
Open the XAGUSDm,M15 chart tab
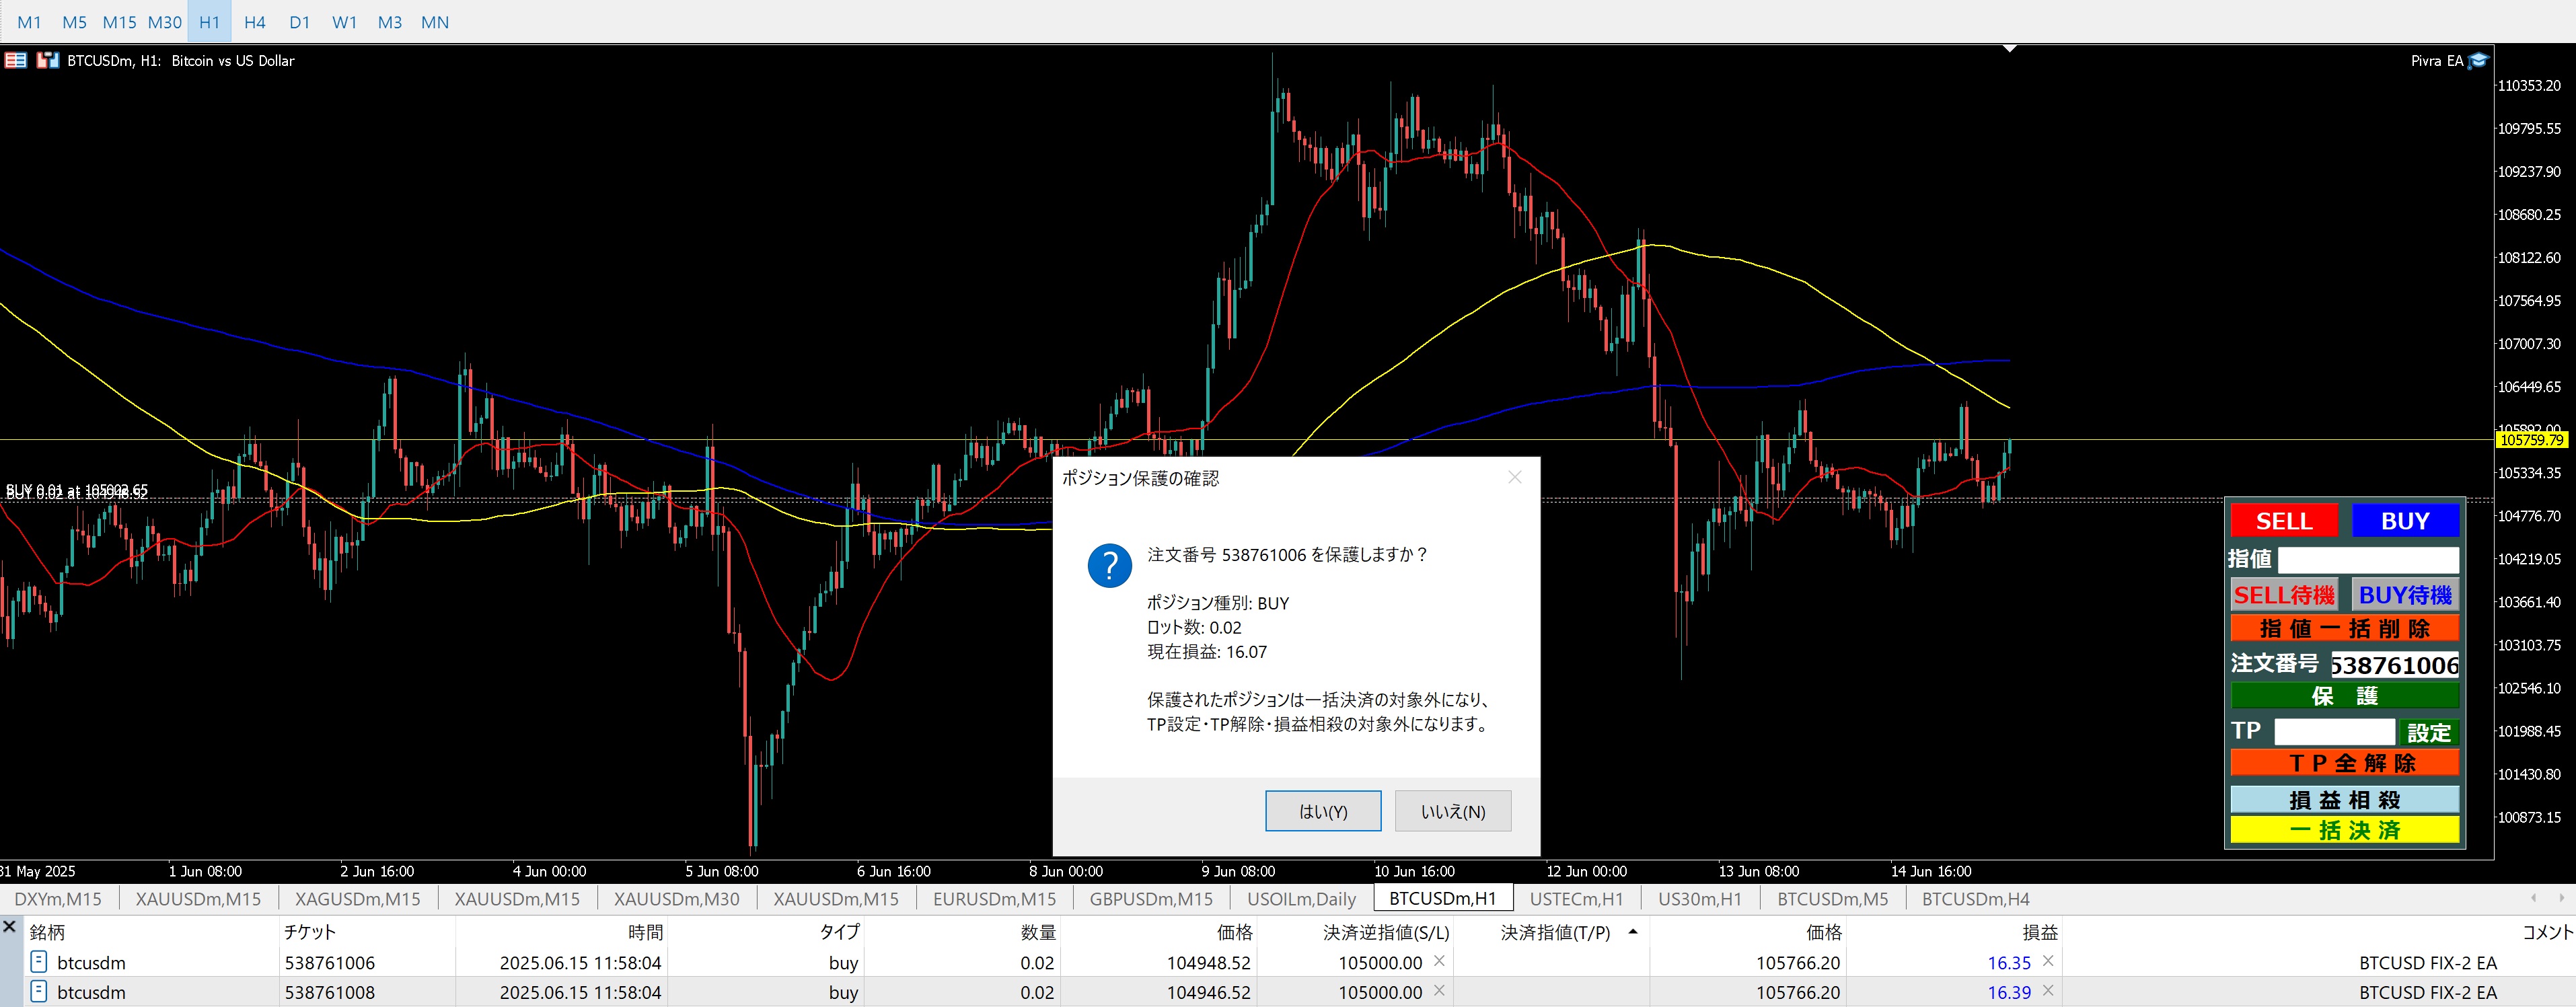click(357, 899)
